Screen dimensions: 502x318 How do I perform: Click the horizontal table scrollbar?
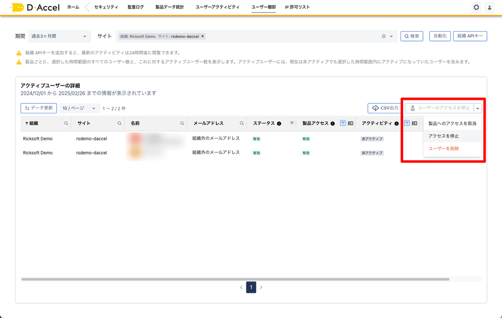tap(235, 279)
